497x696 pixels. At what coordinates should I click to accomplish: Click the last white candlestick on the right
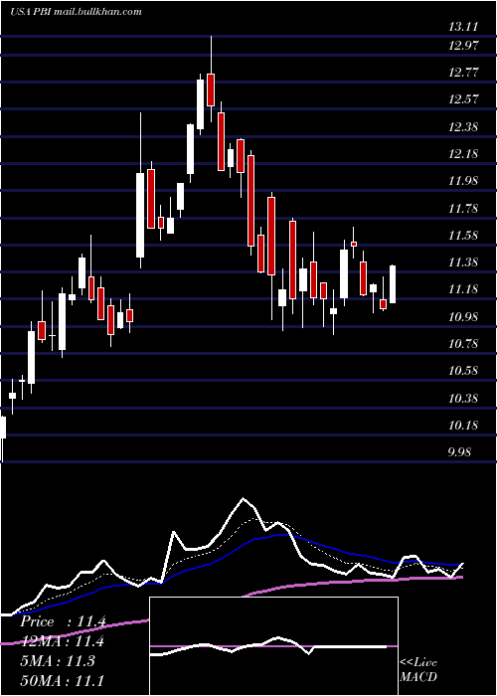point(393,284)
